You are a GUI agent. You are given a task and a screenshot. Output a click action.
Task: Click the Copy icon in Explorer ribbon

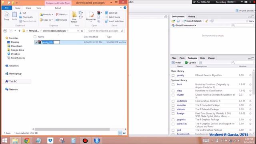6,16
